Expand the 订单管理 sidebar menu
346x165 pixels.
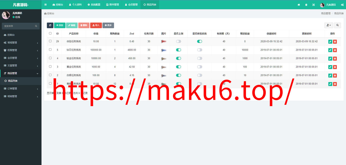click(21, 89)
